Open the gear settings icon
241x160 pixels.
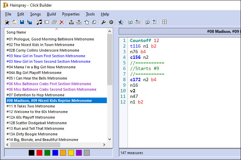tap(111, 22)
